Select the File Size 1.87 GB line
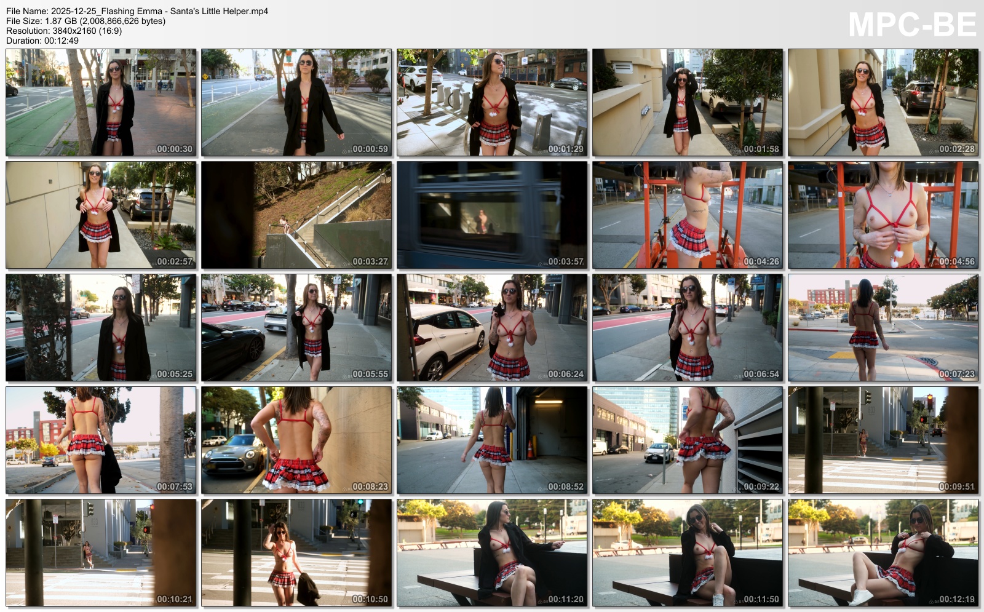Image resolution: width=984 pixels, height=612 pixels. coord(86,21)
